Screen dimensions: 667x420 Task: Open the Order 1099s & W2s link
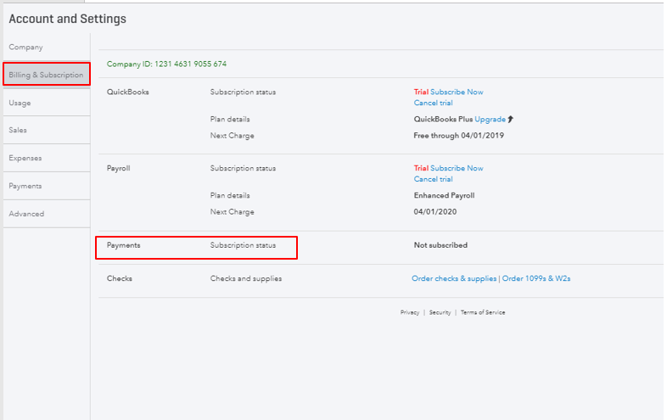point(536,278)
